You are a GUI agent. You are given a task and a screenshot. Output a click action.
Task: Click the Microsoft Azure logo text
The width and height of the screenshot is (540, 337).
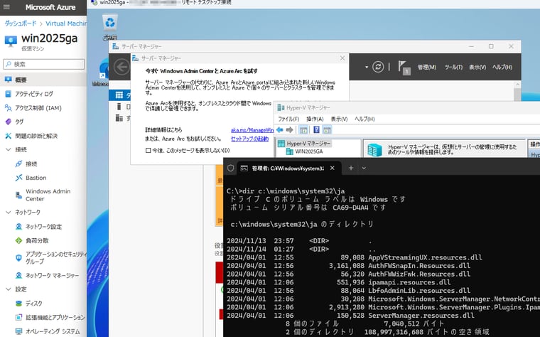tap(50, 7)
